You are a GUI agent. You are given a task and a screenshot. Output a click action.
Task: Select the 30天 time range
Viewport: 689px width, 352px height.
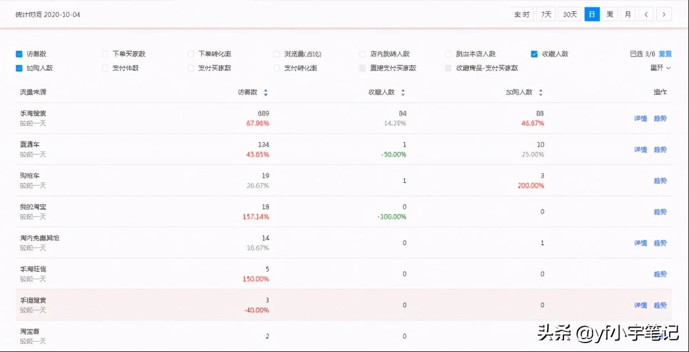pos(570,14)
